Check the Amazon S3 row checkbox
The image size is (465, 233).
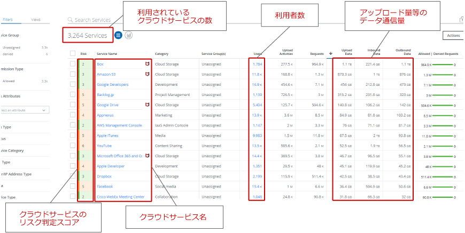(x=73, y=74)
